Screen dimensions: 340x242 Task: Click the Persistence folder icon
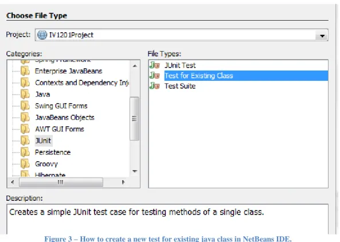(25, 152)
